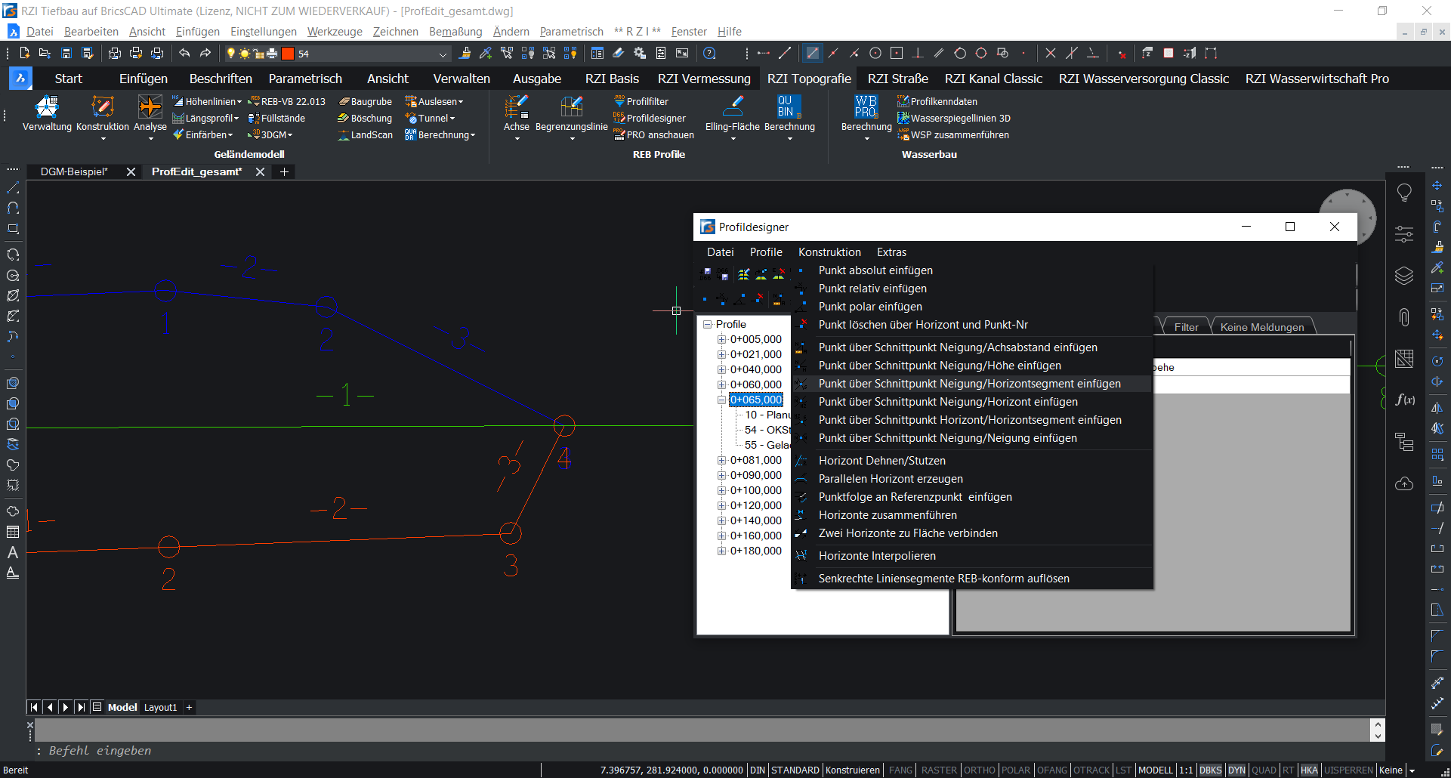Choose Horizont Dehnen/Stutzen menu entry
The width and height of the screenshot is (1451, 778).
pyautogui.click(x=881, y=461)
